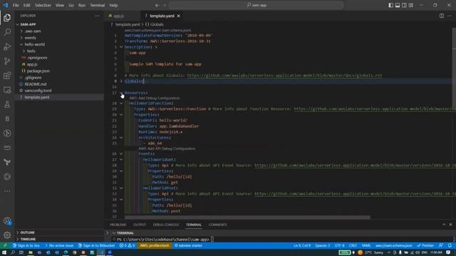This screenshot has height=256, width=456.
Task: Click AWS: Add API Debug Configuration lens
Action: [167, 149]
